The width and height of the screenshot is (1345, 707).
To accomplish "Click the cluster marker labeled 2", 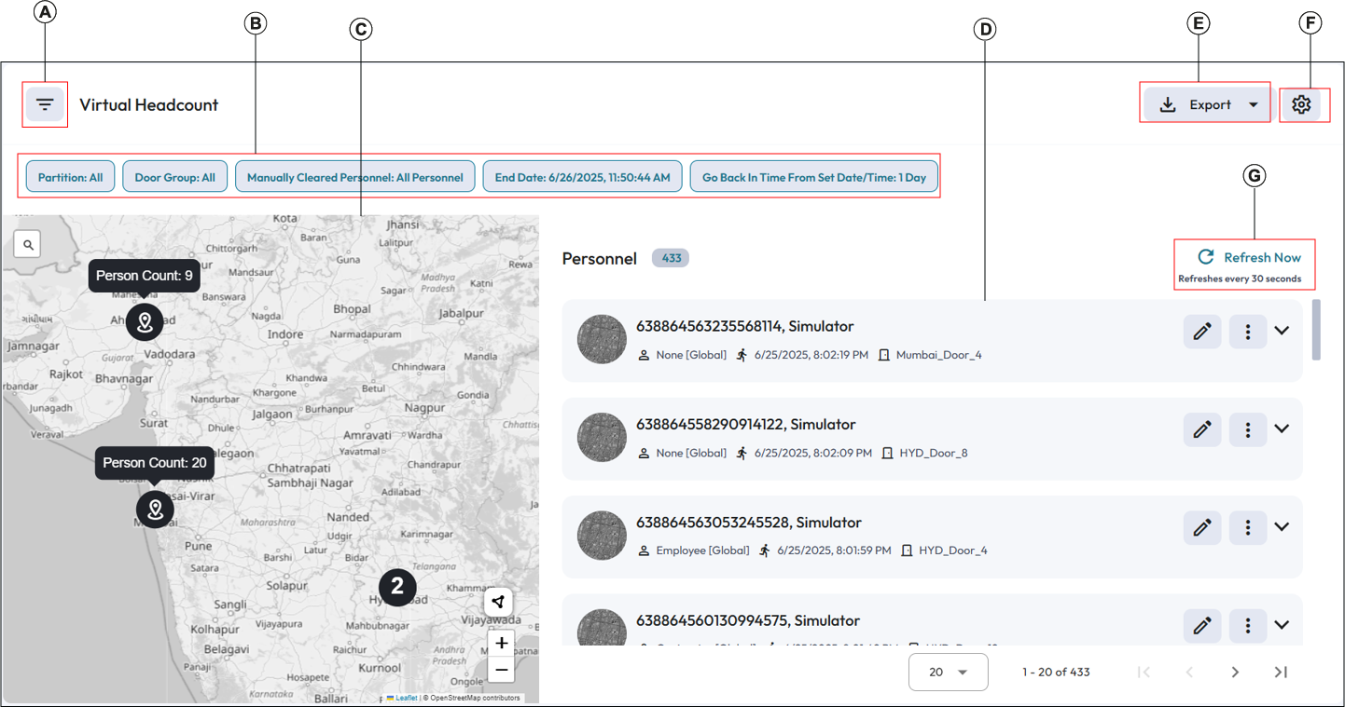I will (x=397, y=587).
